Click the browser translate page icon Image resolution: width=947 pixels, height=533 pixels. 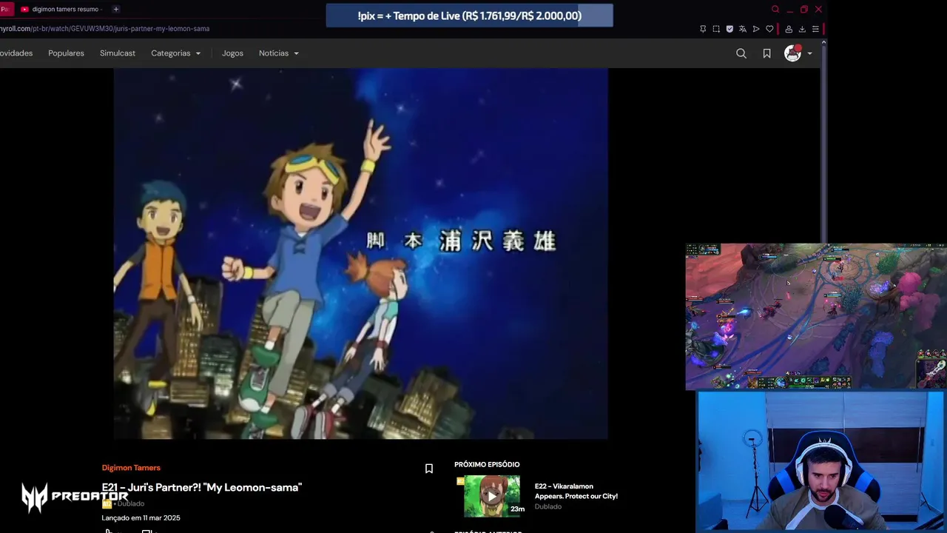(x=743, y=29)
